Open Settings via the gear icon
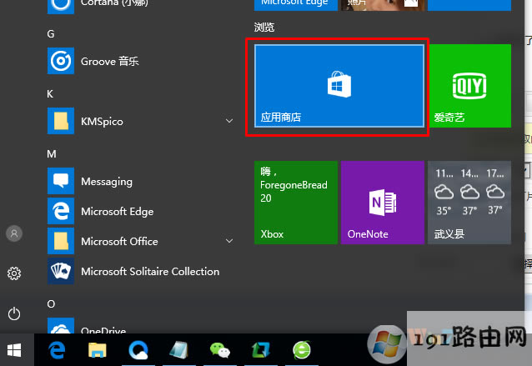This screenshot has height=366, width=532. 14,273
